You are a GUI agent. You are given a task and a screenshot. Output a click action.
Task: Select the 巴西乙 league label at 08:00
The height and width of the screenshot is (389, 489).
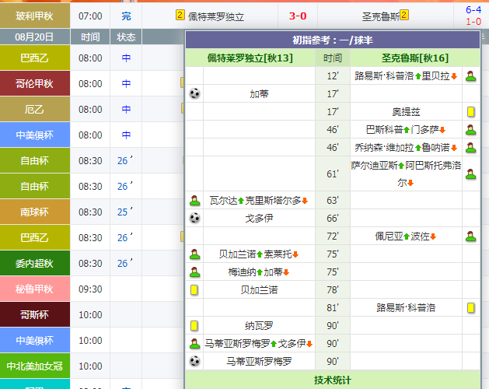tap(34, 58)
